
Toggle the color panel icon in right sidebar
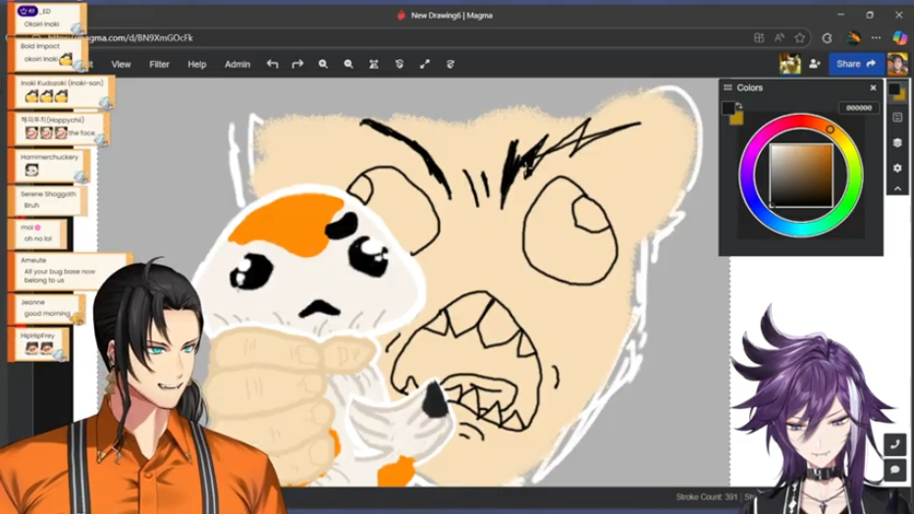tap(897, 91)
